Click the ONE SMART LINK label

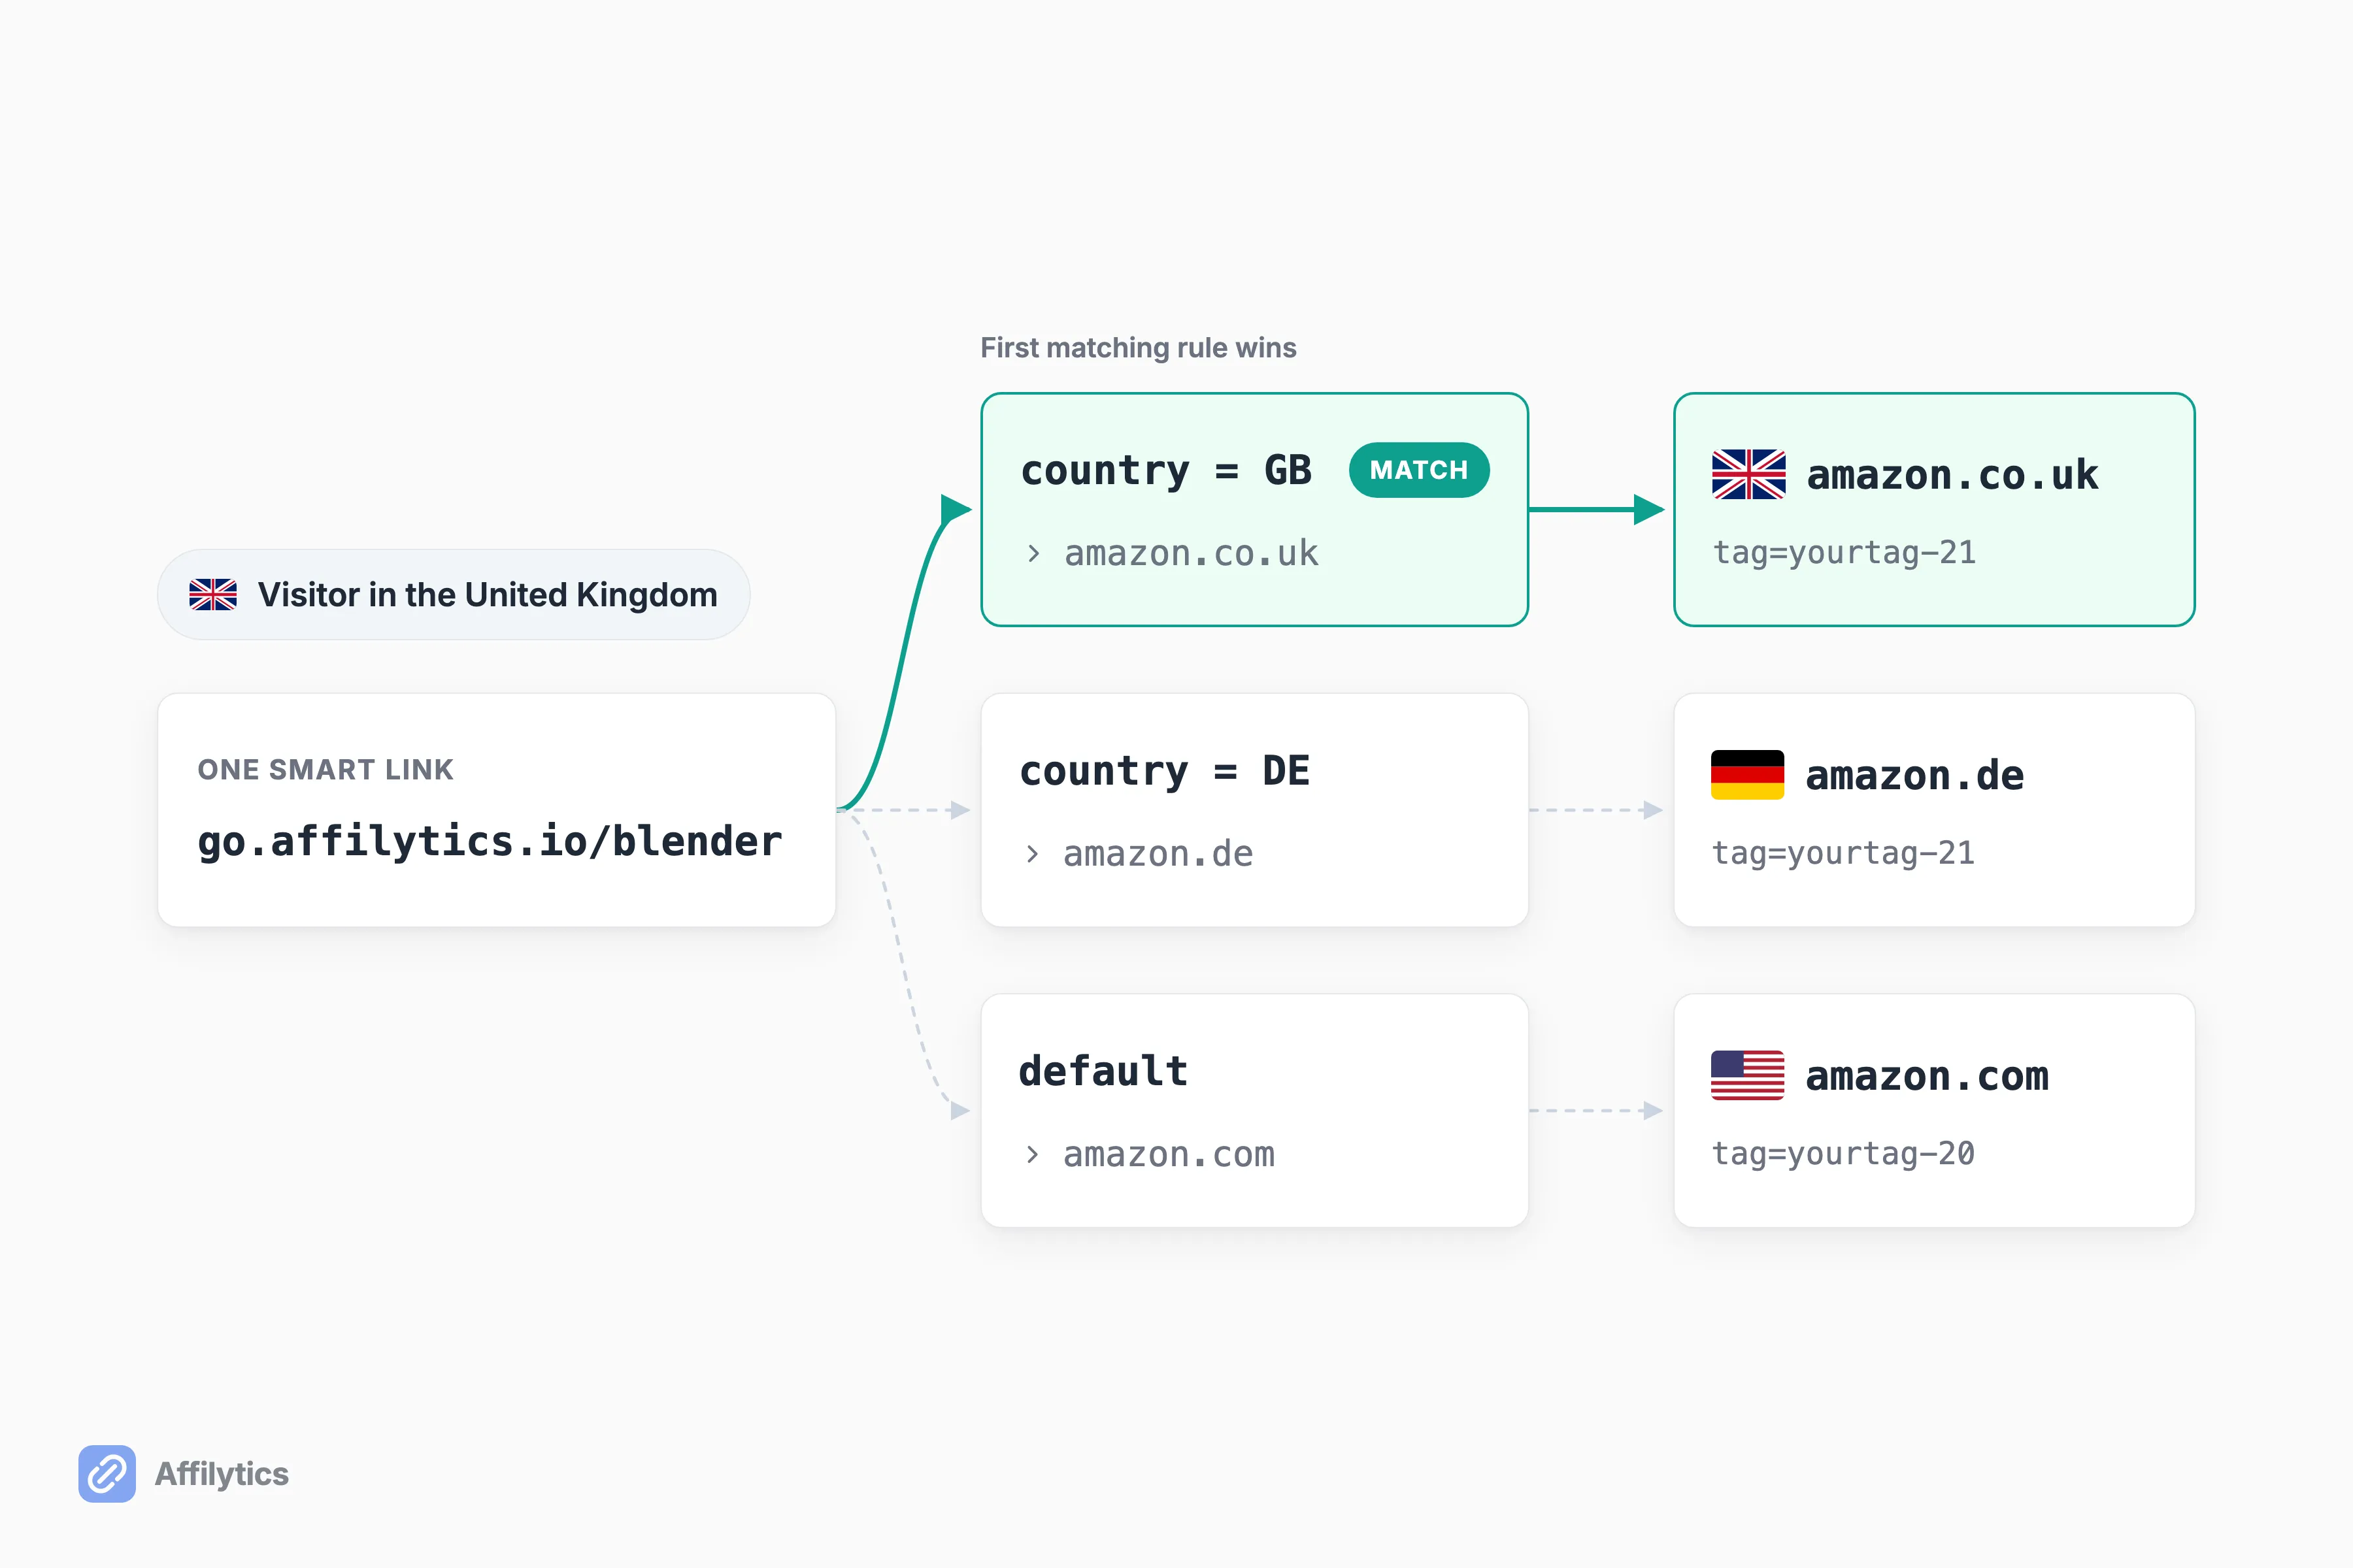pyautogui.click(x=325, y=769)
